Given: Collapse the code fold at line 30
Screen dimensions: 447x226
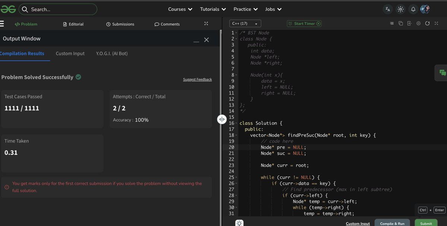Looking at the screenshot, I should 236,207.
